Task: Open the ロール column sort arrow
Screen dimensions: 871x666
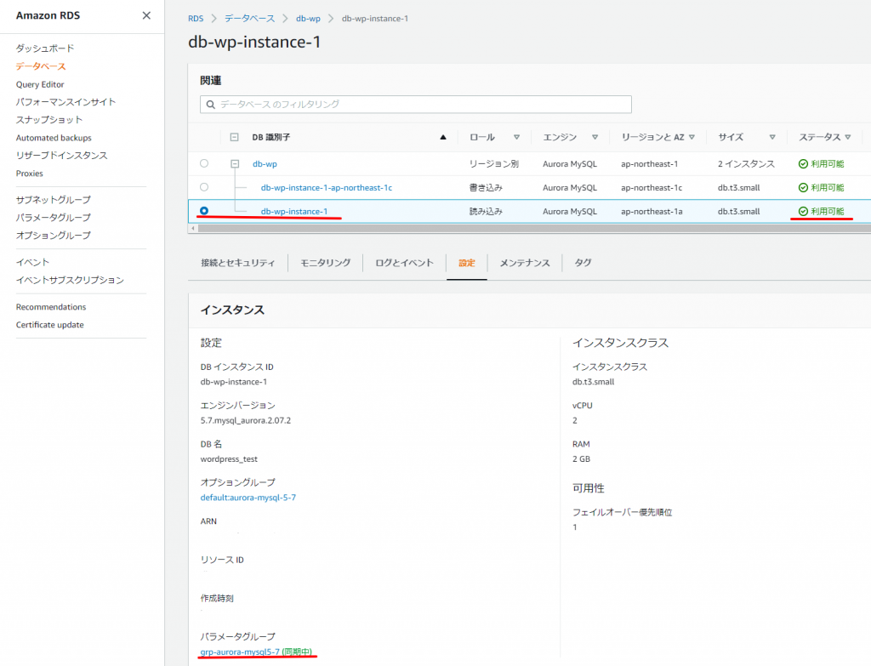Action: click(516, 137)
